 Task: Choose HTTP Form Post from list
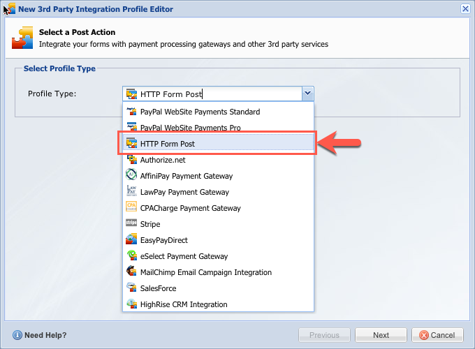(168, 144)
